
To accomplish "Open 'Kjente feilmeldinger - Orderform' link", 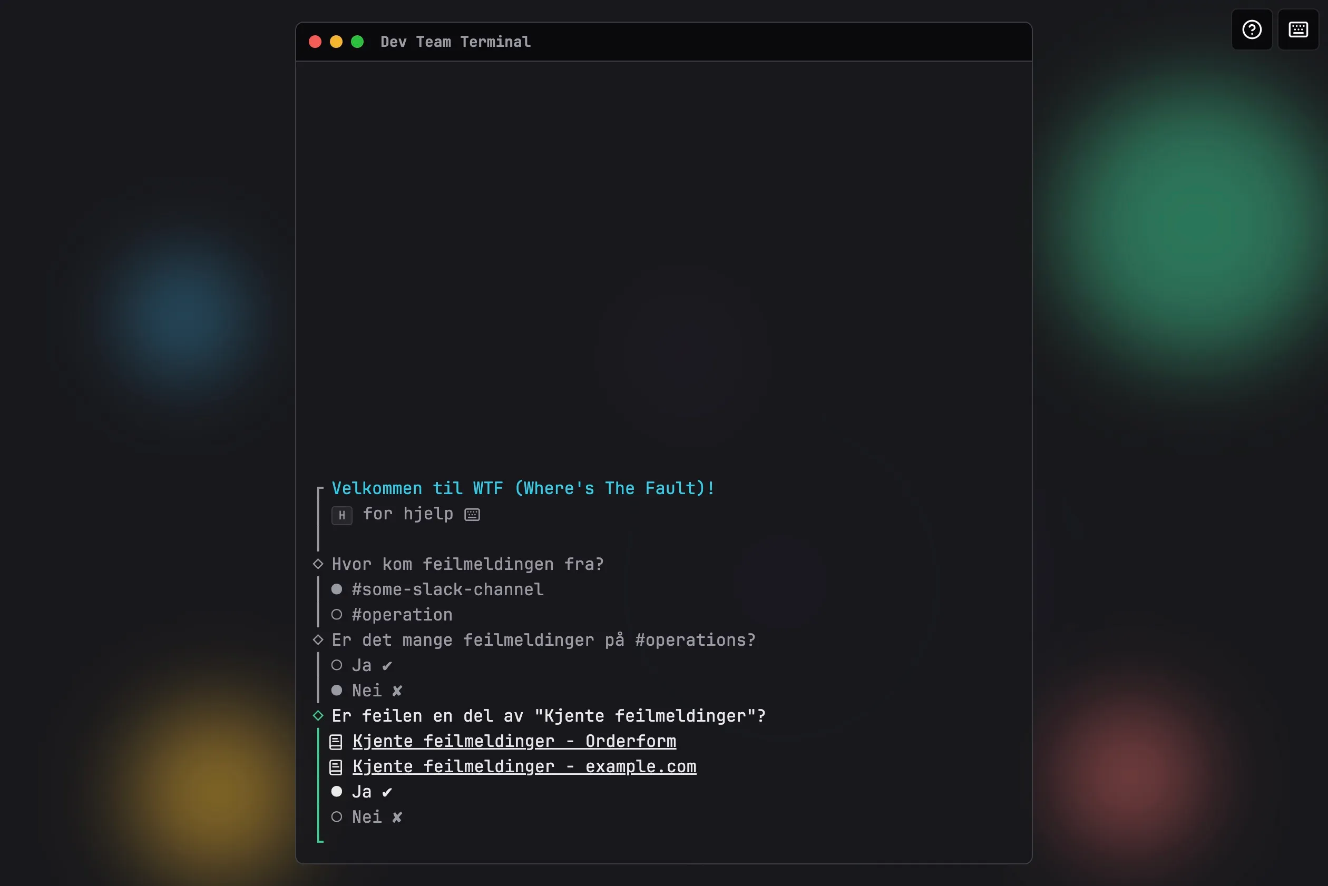I will (514, 741).
